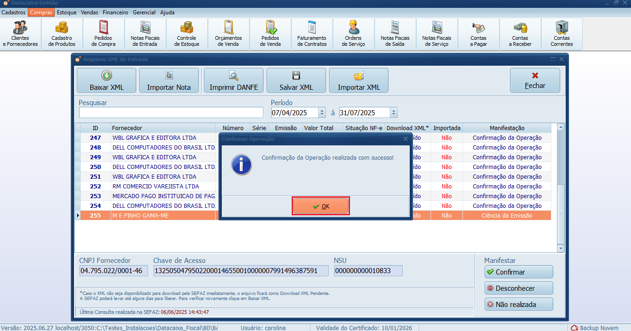Click Backup Nuvem in status bar
The height and width of the screenshot is (331, 631).
594,328
